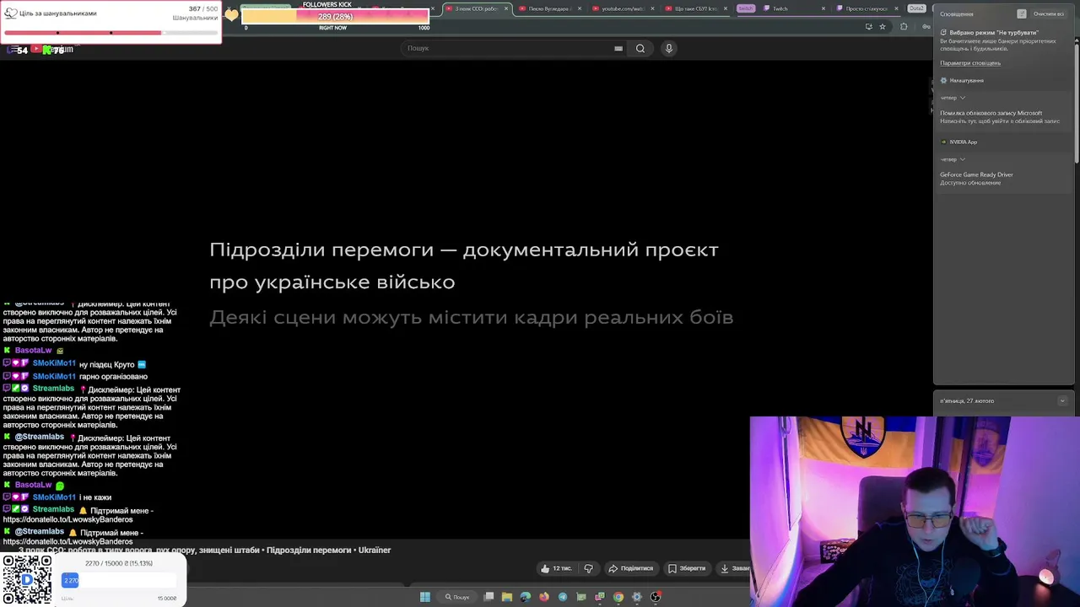Close the Twitch tab
This screenshot has height=607, width=1080.
pos(824,8)
